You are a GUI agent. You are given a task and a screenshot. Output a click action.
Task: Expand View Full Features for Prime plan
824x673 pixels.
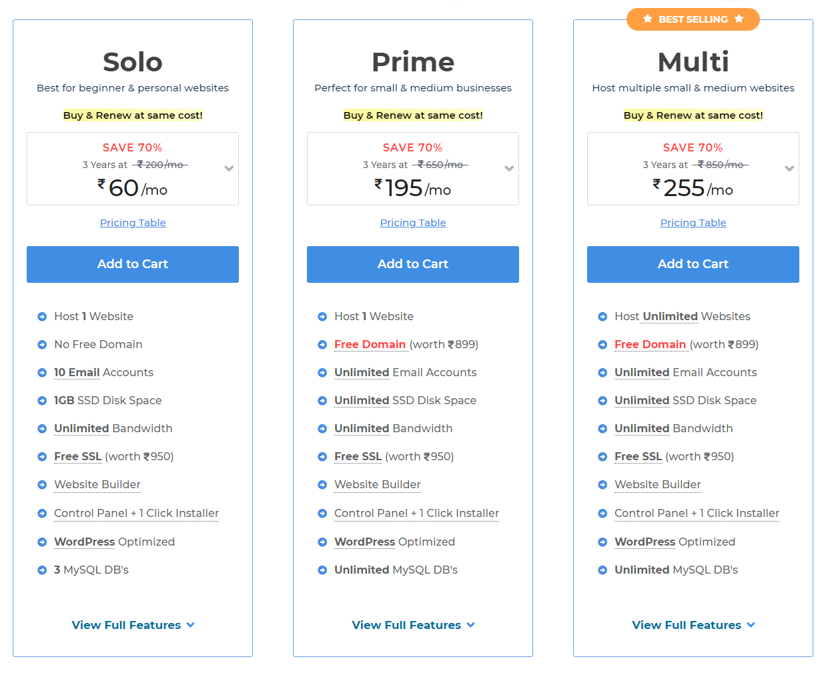tap(413, 625)
